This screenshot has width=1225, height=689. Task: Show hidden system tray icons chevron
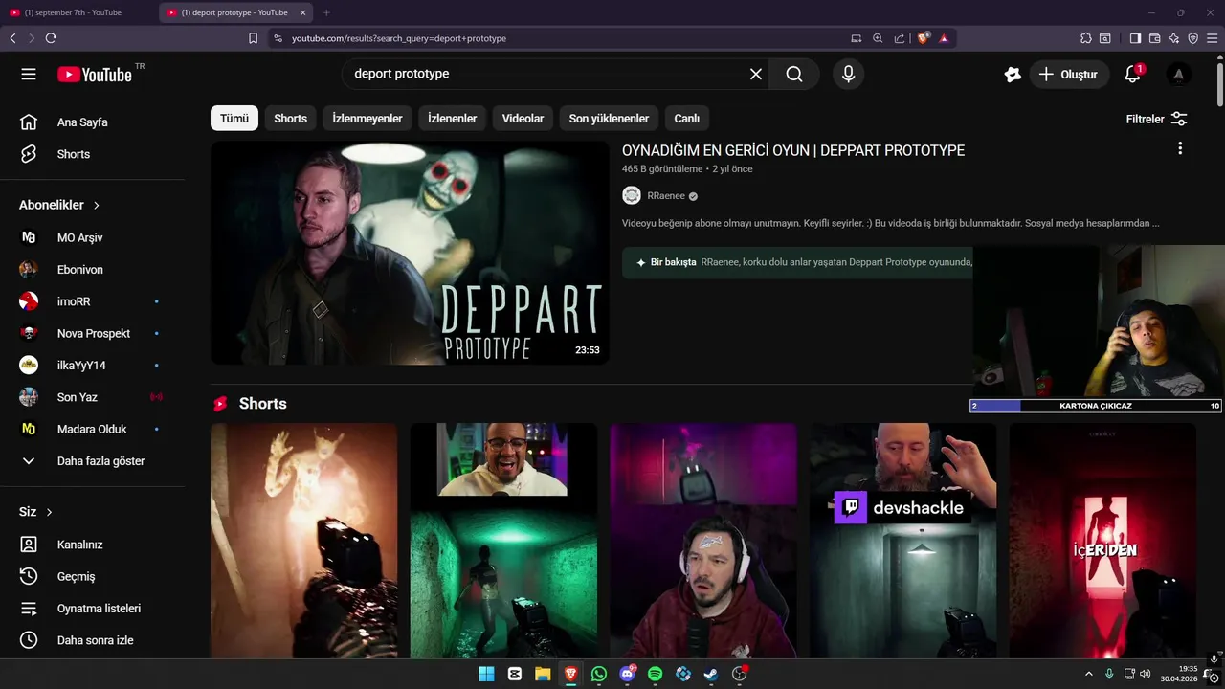pyautogui.click(x=1088, y=674)
